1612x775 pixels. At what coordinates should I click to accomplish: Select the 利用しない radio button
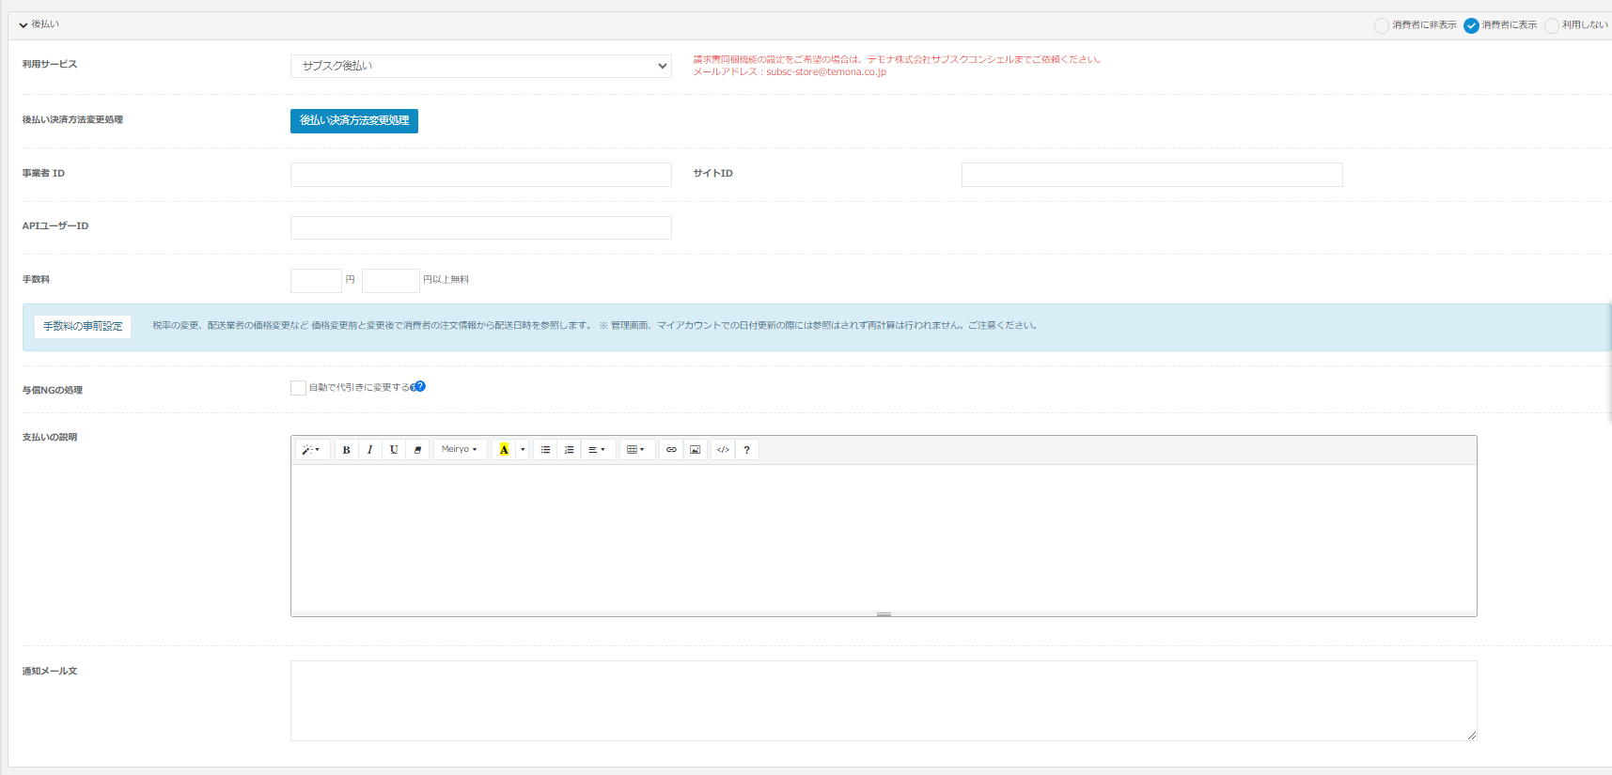(x=1551, y=25)
